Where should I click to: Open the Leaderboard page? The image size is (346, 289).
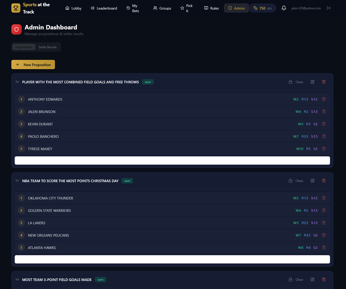point(104,8)
